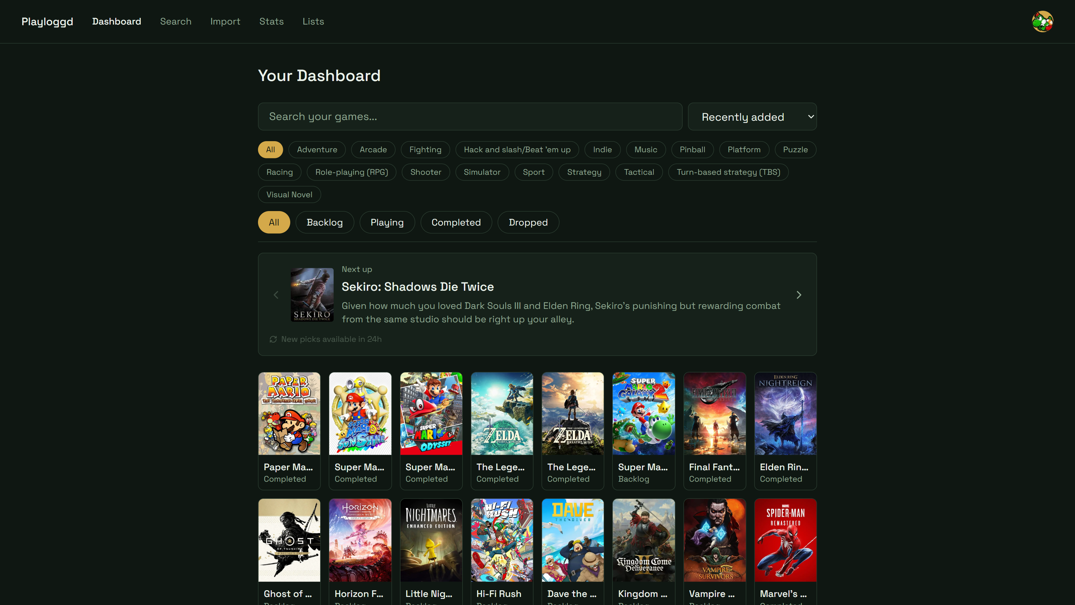This screenshot has width=1075, height=605.
Task: Open the Paper Mario game card
Action: (289, 431)
